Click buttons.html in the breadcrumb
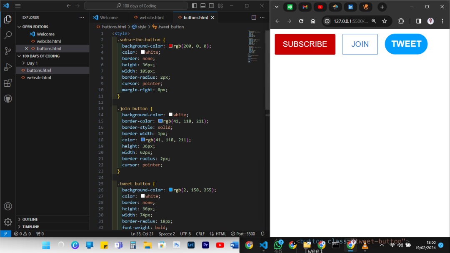The image size is (450, 253). [114, 27]
